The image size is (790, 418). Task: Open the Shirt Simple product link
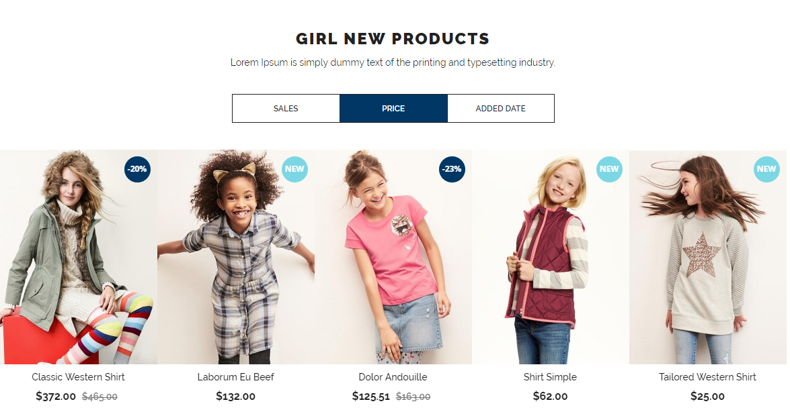point(550,377)
